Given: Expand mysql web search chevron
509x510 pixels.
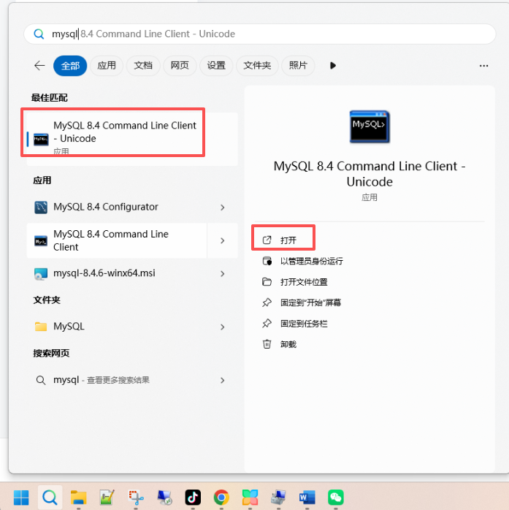Looking at the screenshot, I should pos(223,380).
